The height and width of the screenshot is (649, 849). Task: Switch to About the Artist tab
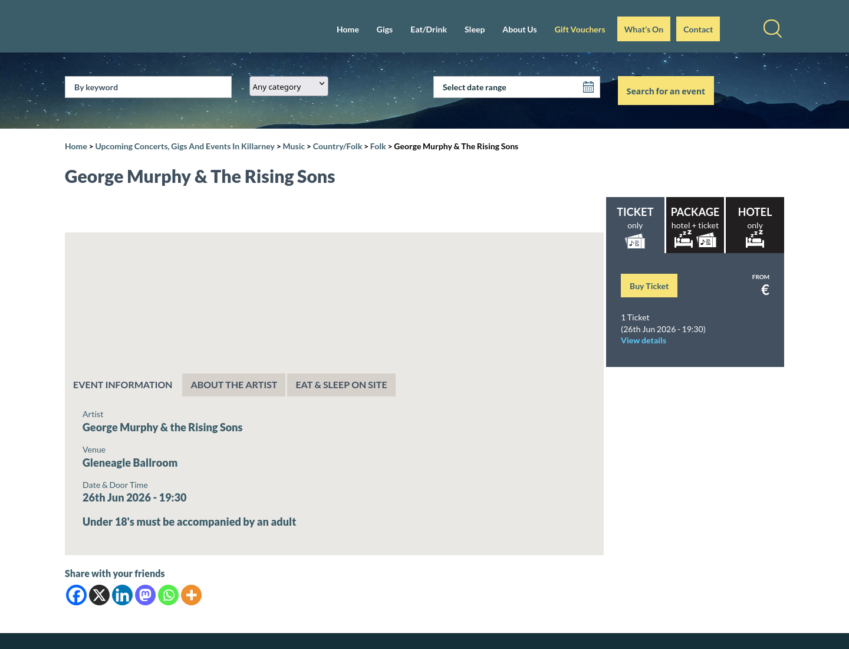pyautogui.click(x=233, y=385)
